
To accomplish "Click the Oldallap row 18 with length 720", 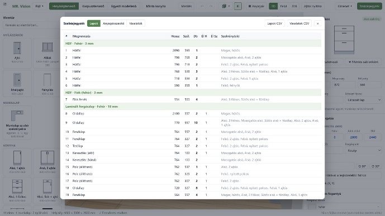I will pyautogui.click(x=192, y=188).
